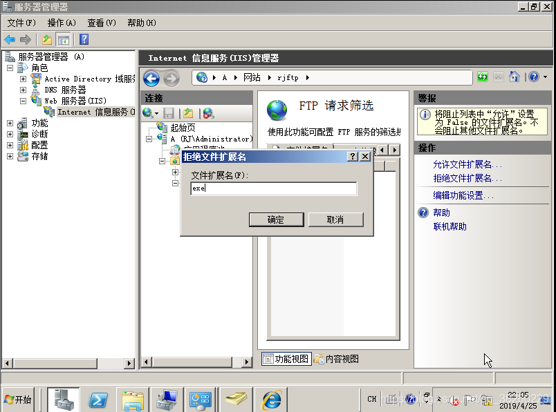Open the dropdown arrow beside IIS help icon
This screenshot has width=556, height=412.
coord(545,77)
